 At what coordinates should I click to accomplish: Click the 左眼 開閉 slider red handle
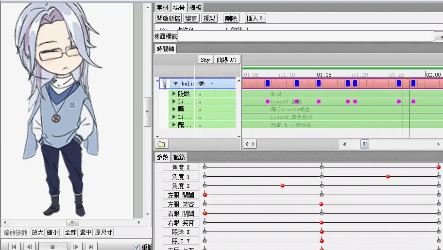point(205,195)
